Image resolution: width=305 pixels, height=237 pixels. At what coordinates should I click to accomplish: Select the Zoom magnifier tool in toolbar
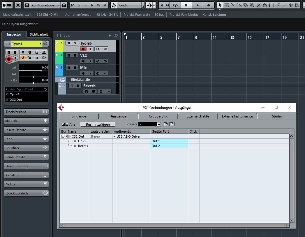point(252,5)
